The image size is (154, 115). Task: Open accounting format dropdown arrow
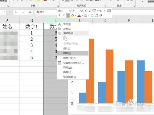click(97, 11)
